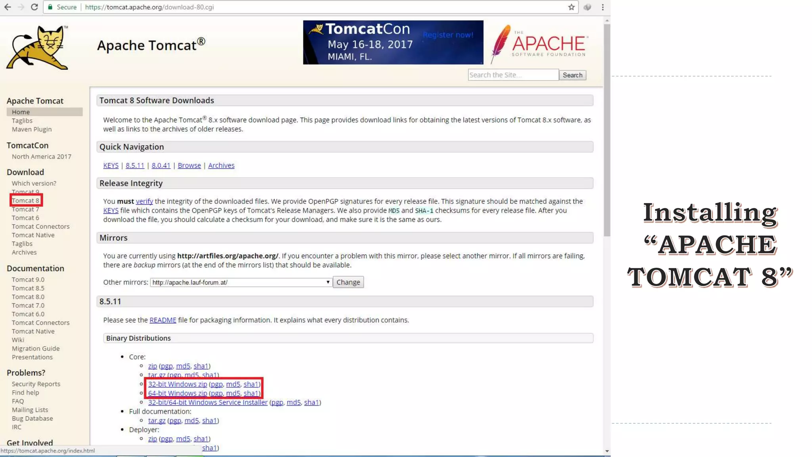Bookmark page with the star icon
812x457 pixels.
[571, 7]
